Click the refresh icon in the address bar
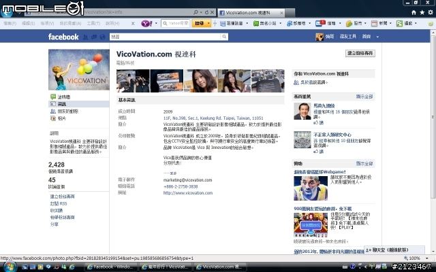 coord(206,12)
